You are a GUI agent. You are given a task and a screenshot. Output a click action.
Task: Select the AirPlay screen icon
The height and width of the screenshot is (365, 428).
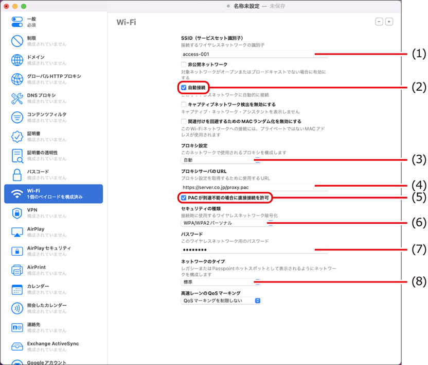click(x=17, y=232)
